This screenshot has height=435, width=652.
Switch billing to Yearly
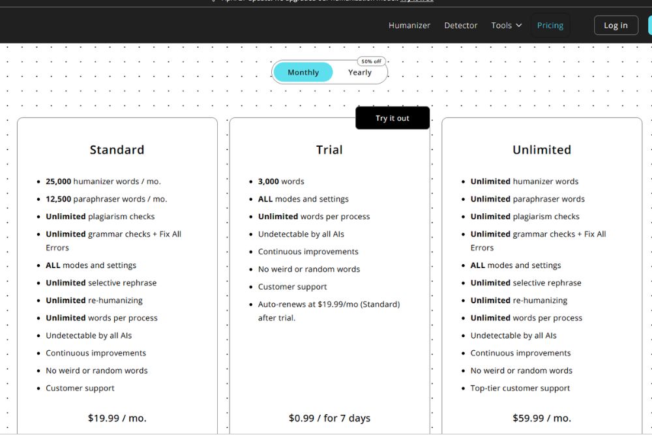tap(360, 72)
